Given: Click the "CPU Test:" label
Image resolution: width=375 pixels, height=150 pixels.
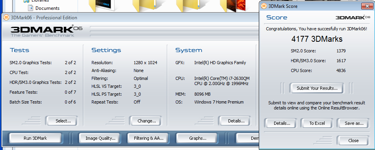Looking at the screenshot, I should pyautogui.click(x=19, y=72).
